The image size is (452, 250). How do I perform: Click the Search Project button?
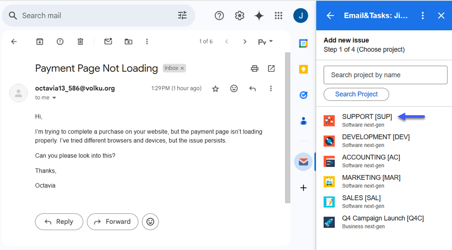[x=356, y=94]
